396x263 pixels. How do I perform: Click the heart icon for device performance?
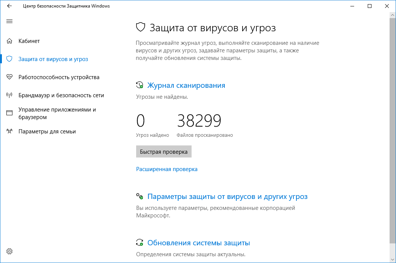(x=9, y=77)
